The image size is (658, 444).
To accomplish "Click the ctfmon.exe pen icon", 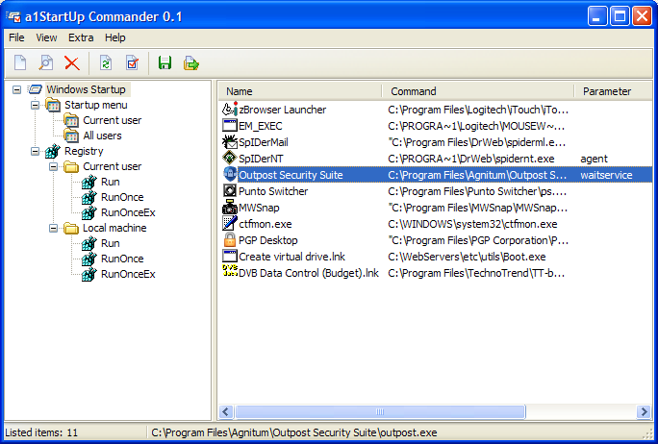I will tap(230, 224).
